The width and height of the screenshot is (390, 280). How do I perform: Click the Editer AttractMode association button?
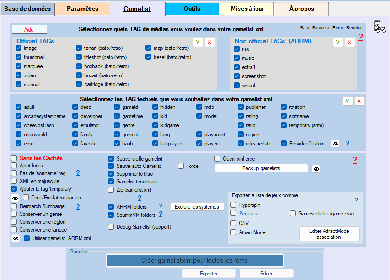click(329, 234)
